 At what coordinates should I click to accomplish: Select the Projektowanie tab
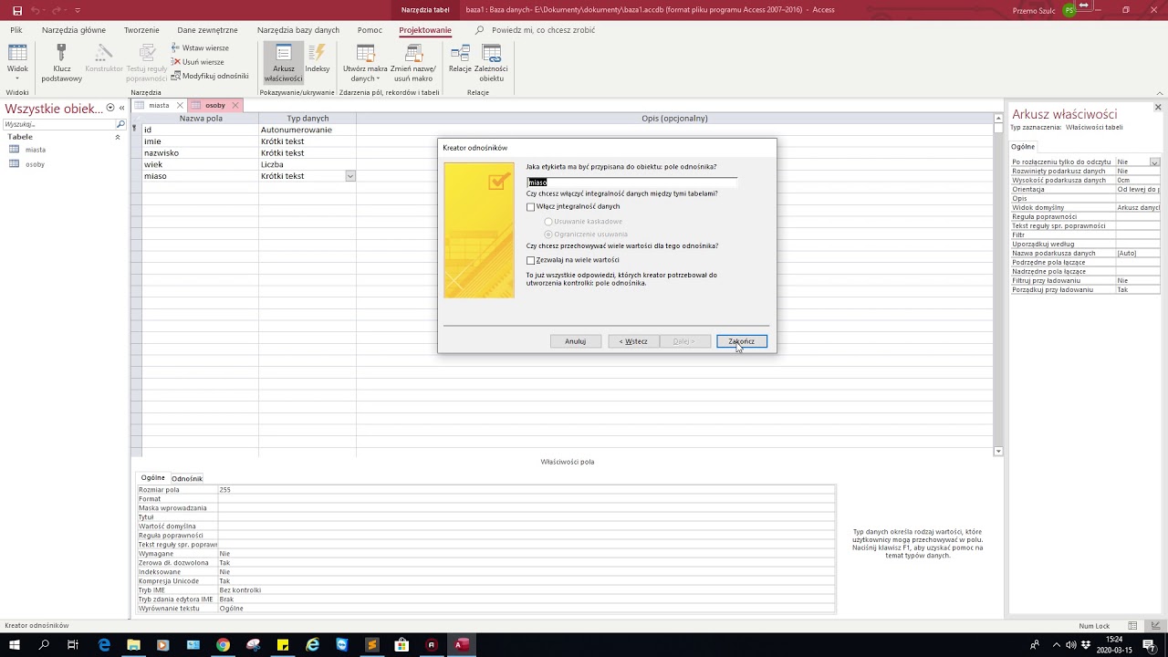click(x=425, y=30)
